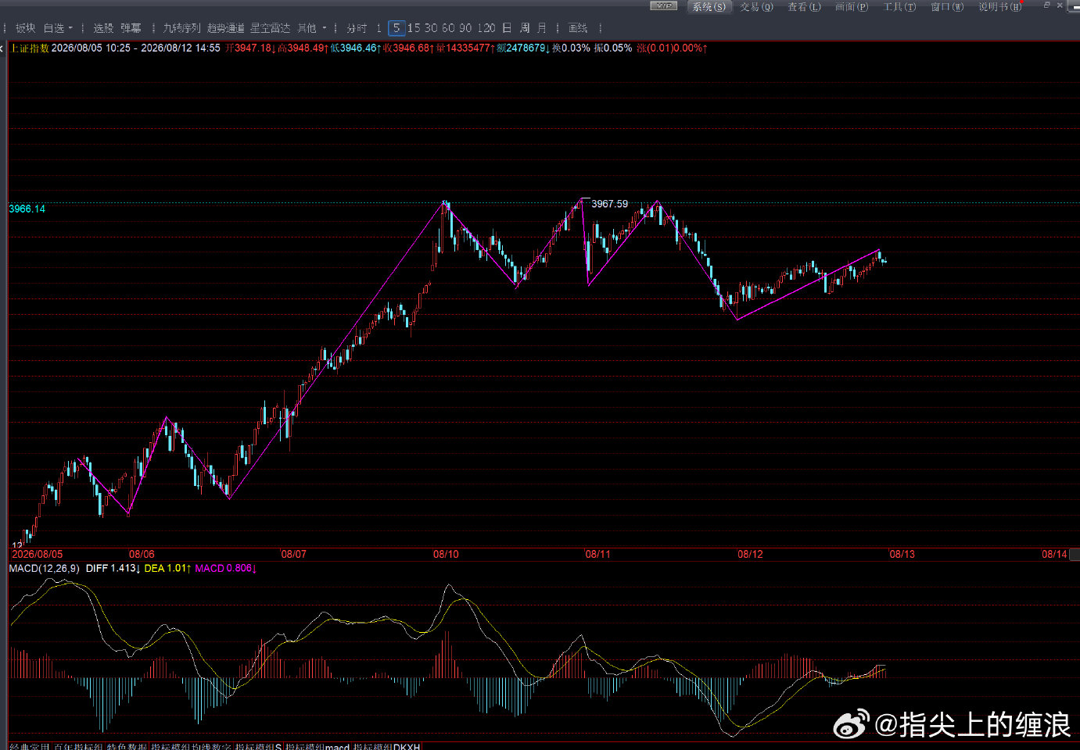Viewport: 1080px width, 750px height.
Task: Click the VIP badge icon
Action: pyautogui.click(x=663, y=6)
